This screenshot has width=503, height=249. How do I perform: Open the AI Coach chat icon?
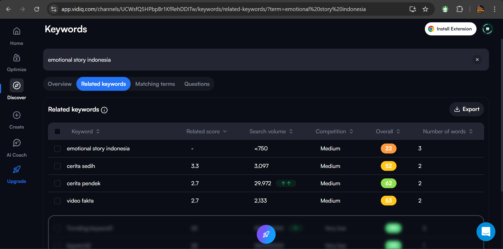click(x=17, y=143)
